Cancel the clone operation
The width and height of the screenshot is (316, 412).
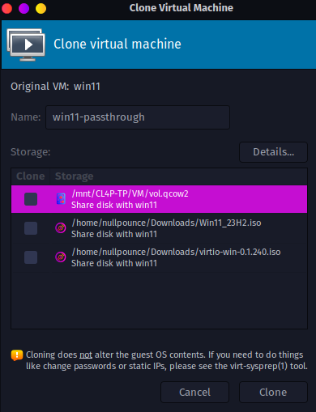pos(194,392)
